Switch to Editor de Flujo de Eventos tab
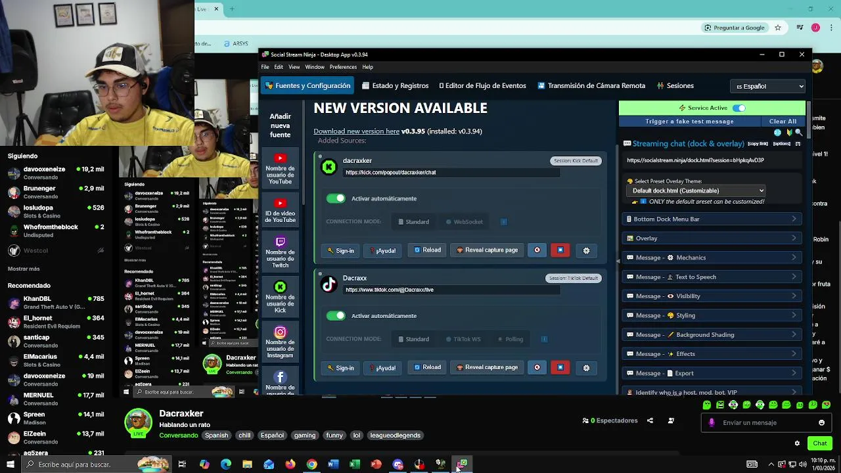This screenshot has width=841, height=473. coord(482,86)
